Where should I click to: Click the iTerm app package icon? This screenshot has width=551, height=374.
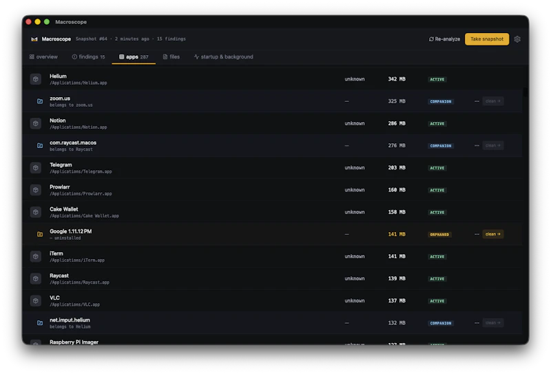coord(36,256)
